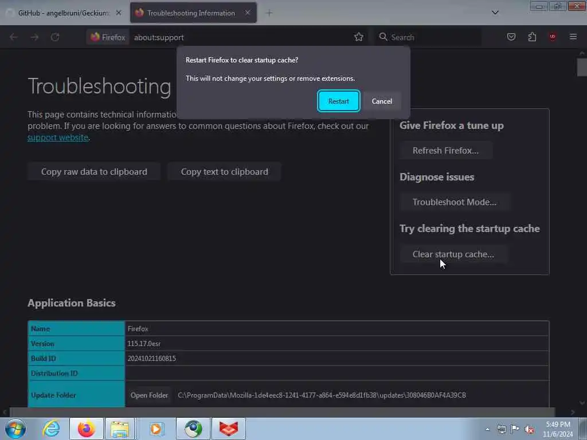Click the red fox icon in taskbar

point(229,429)
